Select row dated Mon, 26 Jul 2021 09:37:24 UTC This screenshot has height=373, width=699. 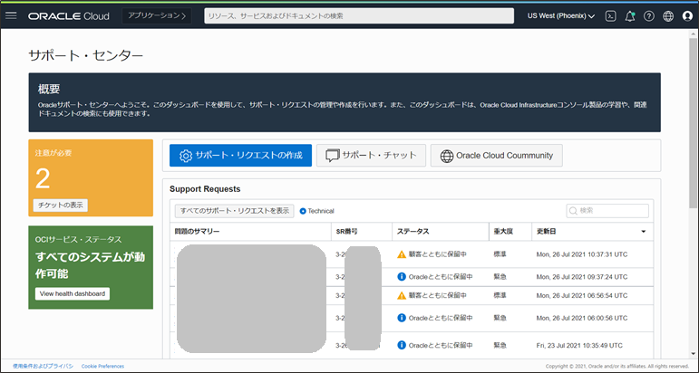tap(412, 277)
